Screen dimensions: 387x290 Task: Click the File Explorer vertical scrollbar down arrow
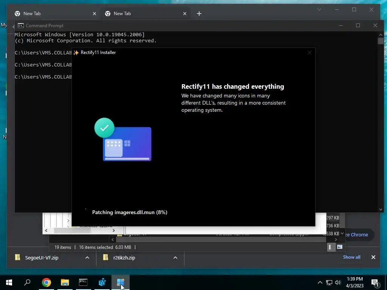pyautogui.click(x=342, y=233)
